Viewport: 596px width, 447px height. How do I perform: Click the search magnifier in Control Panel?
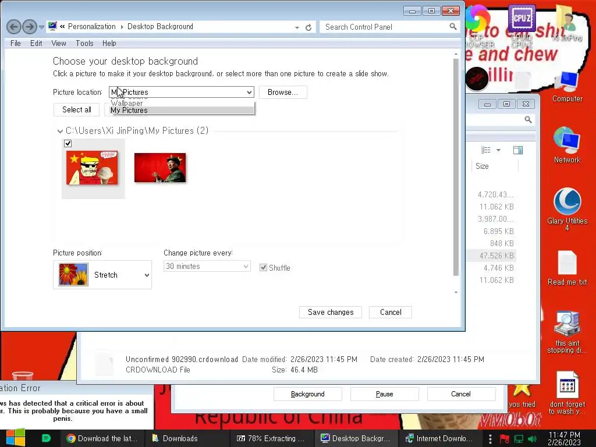click(x=453, y=27)
